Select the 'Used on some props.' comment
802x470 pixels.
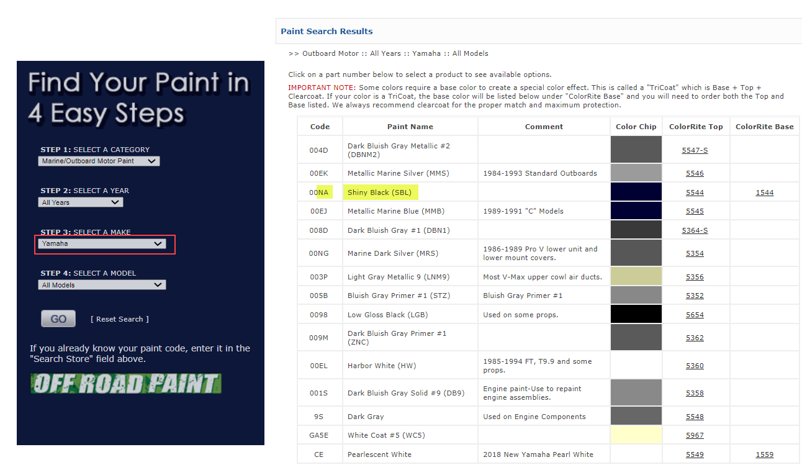521,315
